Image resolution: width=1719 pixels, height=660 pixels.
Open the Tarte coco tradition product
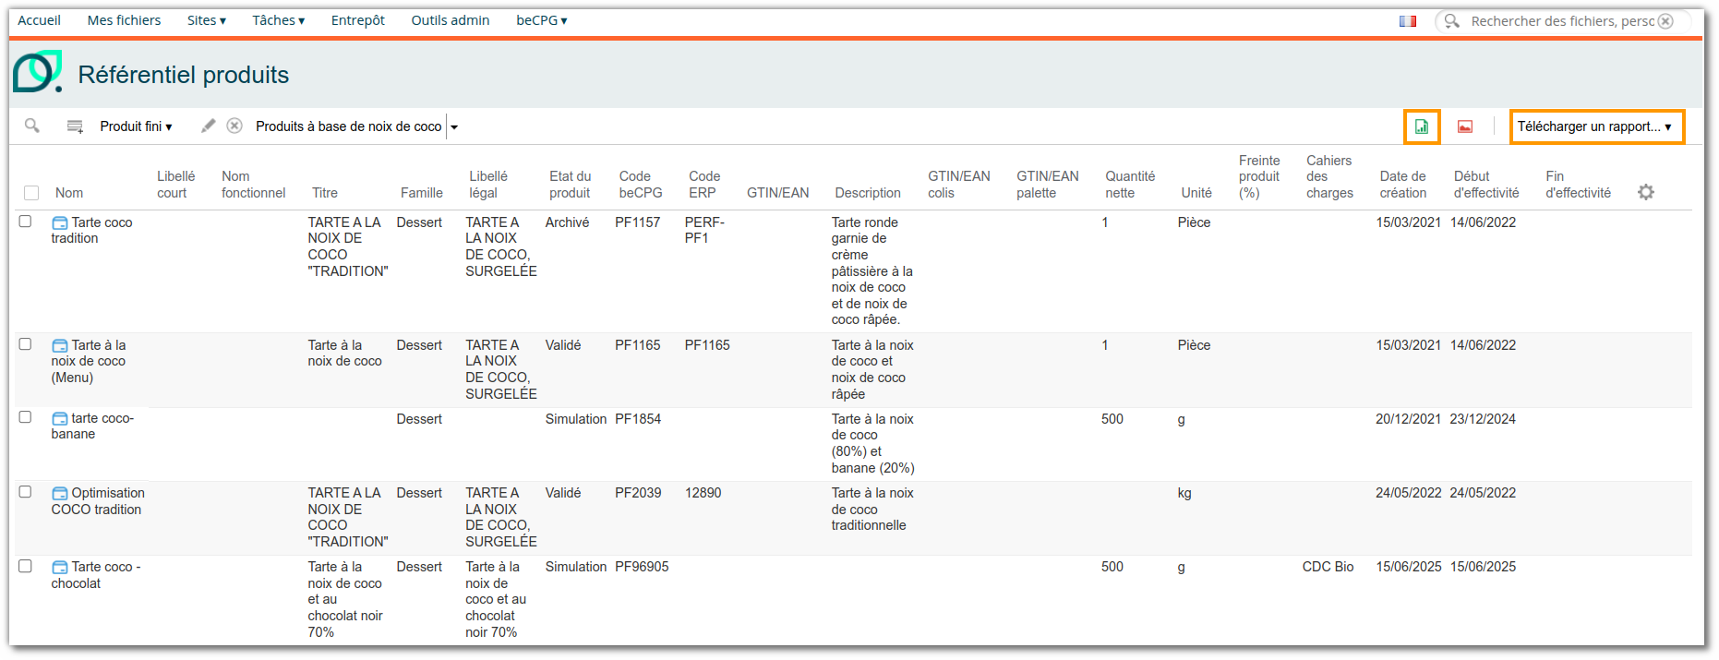(x=91, y=230)
